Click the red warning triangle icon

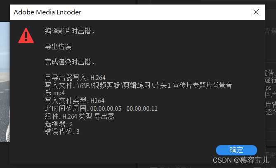[26, 36]
